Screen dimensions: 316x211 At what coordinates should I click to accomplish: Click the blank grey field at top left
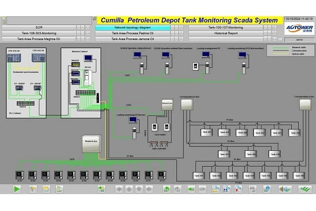(50, 21)
